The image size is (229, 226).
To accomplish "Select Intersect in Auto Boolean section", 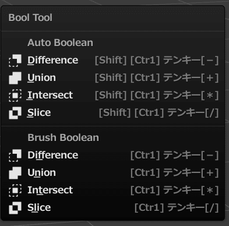I will pyautogui.click(x=113, y=95).
